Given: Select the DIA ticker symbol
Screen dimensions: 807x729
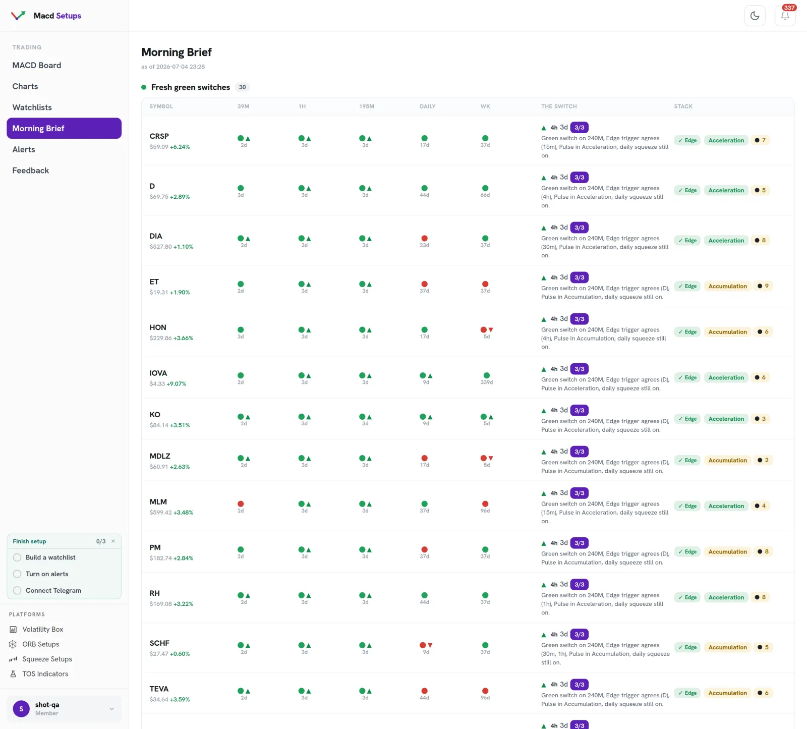Looking at the screenshot, I should click(156, 236).
